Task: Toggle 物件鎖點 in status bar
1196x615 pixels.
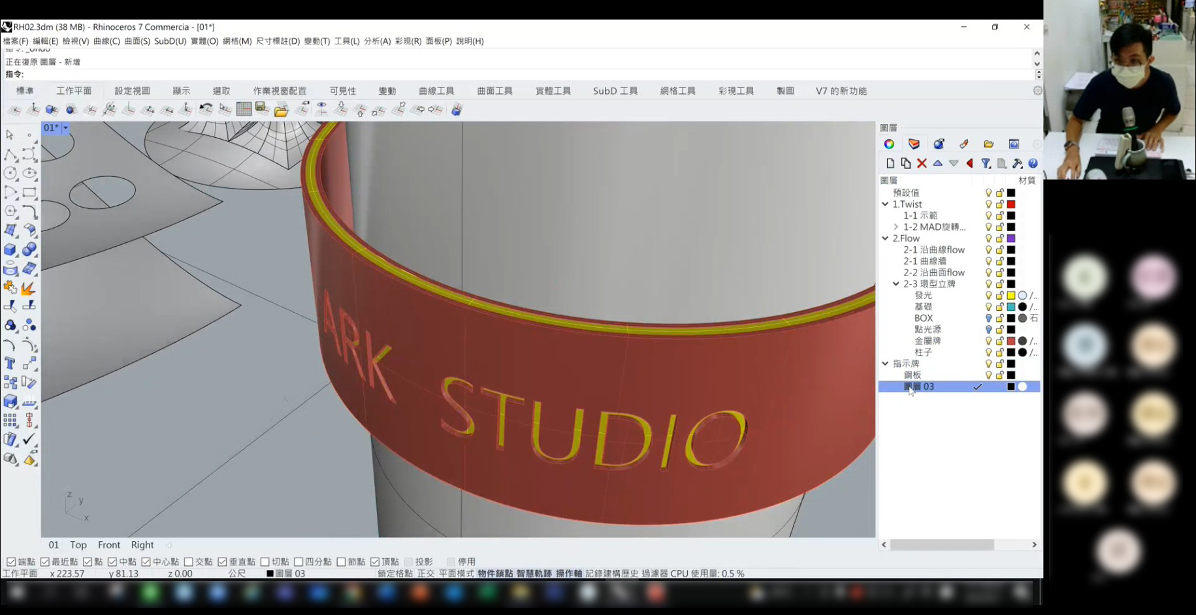Action: 495,573
